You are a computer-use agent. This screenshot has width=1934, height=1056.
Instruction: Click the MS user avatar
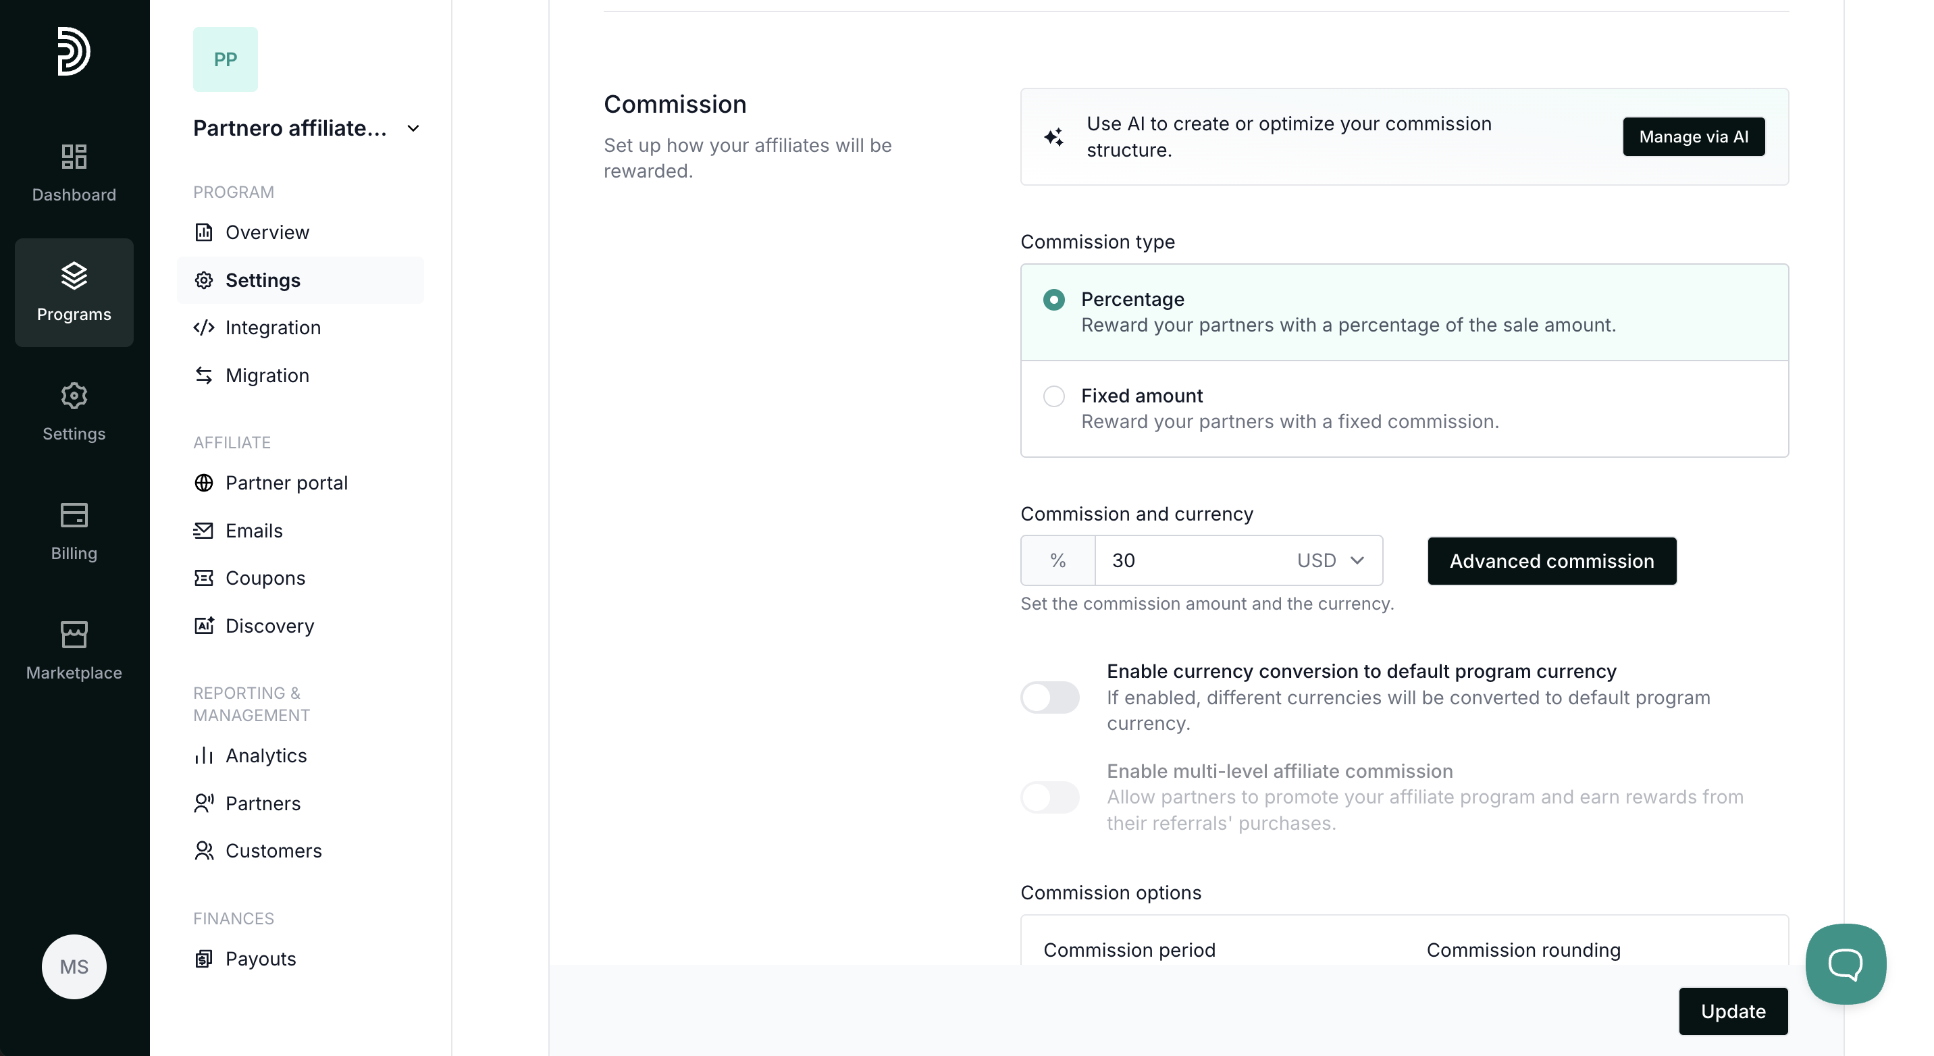click(x=74, y=966)
